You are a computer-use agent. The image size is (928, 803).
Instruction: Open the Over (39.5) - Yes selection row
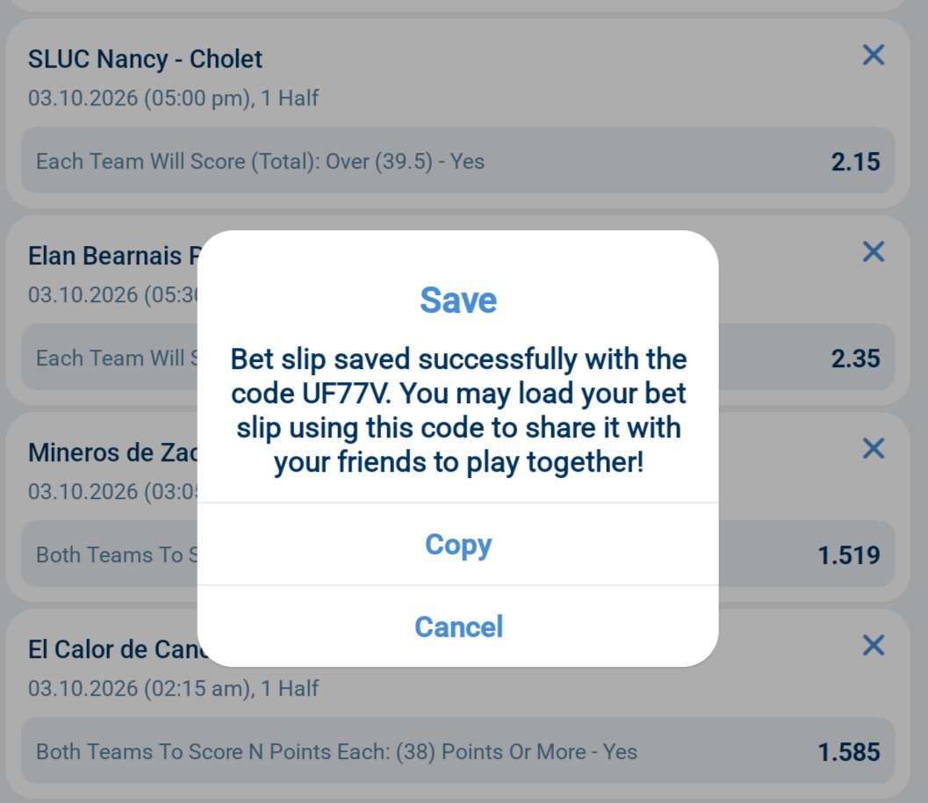[x=457, y=161]
